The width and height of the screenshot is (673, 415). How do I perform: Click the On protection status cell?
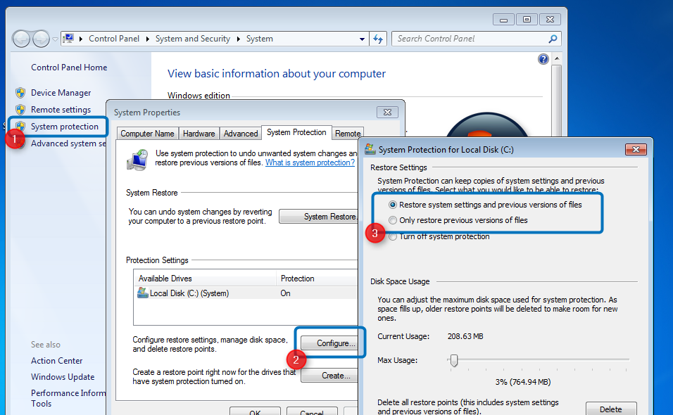tap(285, 293)
